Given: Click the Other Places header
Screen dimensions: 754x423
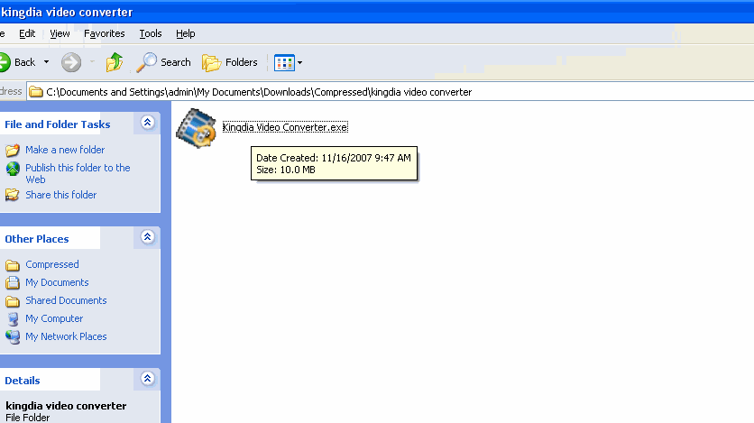Looking at the screenshot, I should [x=37, y=239].
